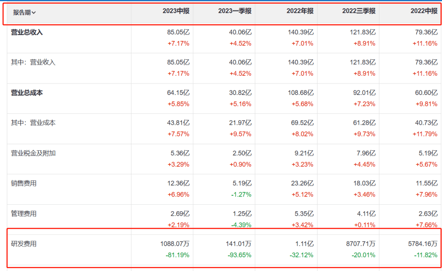Click the 140.39亿 total revenue cell
Viewport: 442px width, 271px height.
[300, 32]
